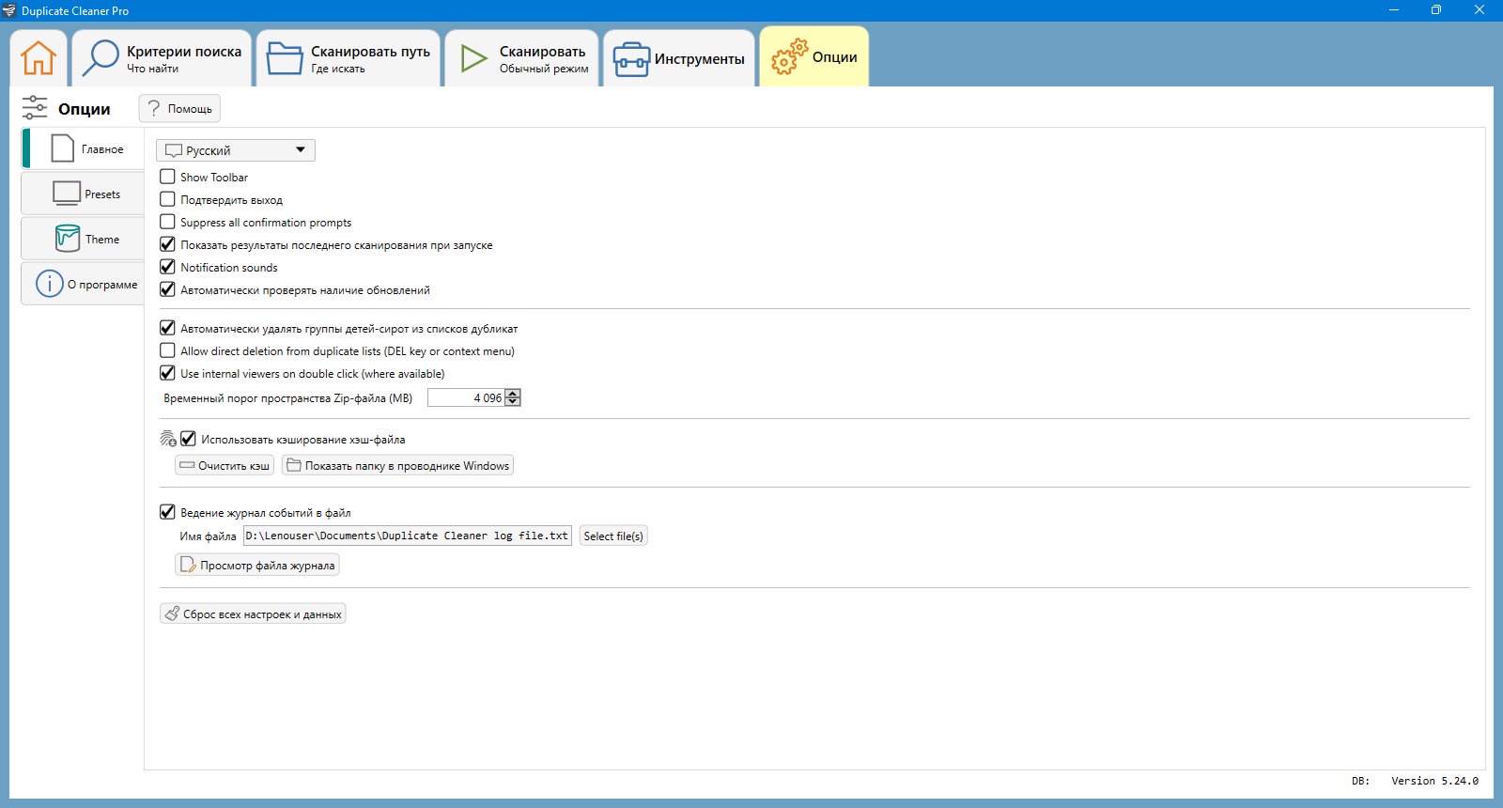Click the log file name field
This screenshot has width=1503, height=808.
coord(407,536)
